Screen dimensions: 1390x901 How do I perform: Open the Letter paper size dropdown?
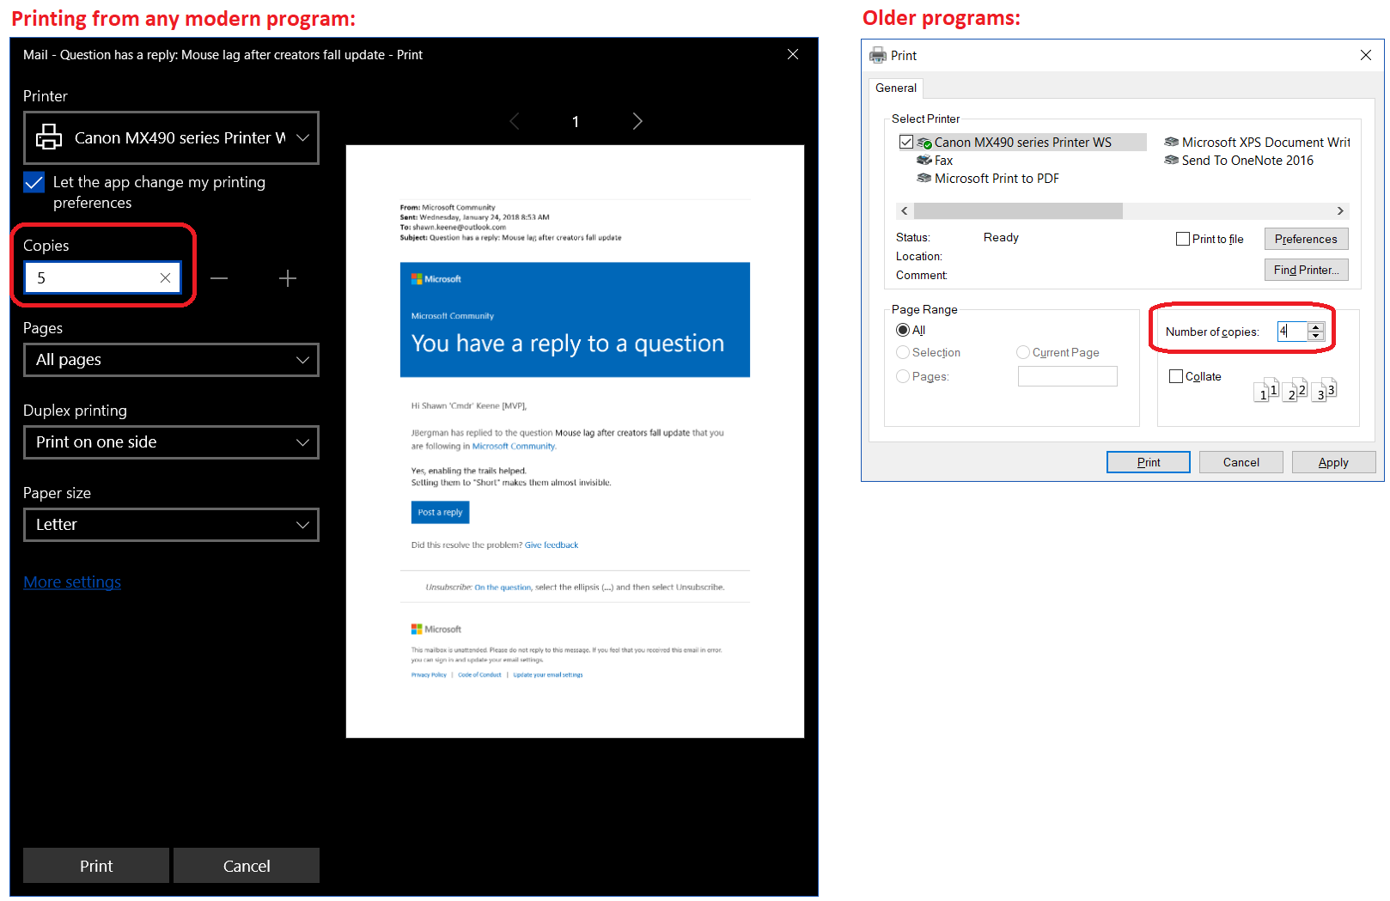click(171, 525)
